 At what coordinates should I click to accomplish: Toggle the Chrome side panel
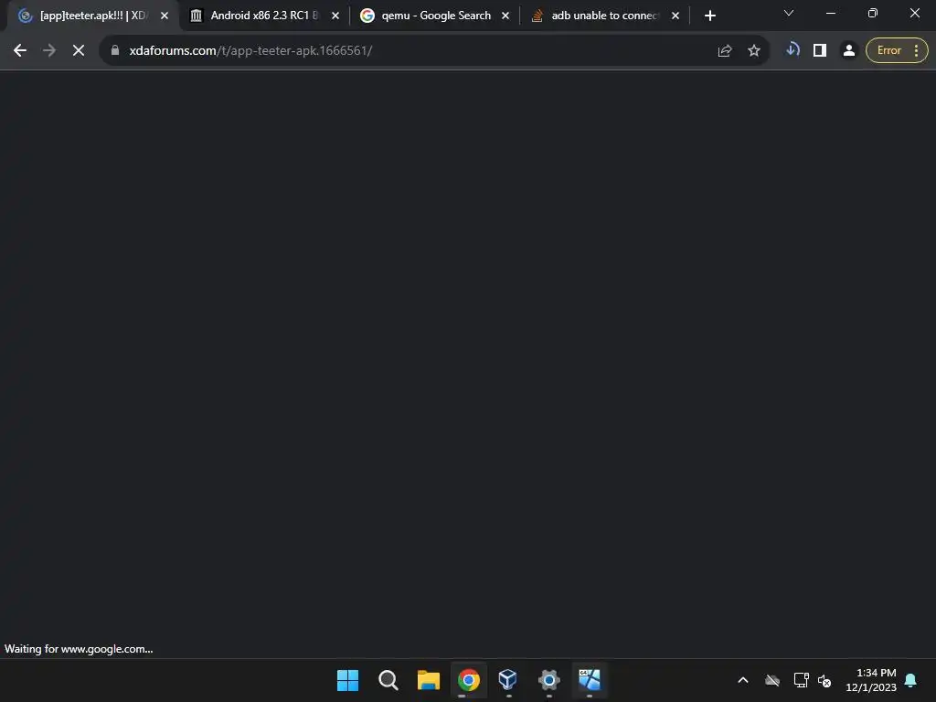[820, 51]
